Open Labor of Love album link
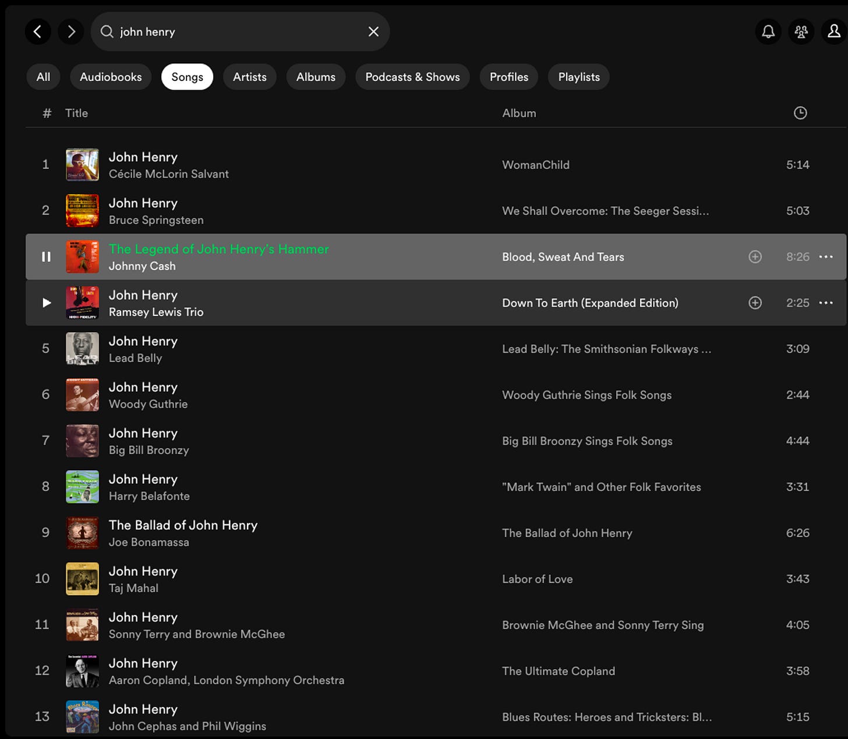This screenshot has width=848, height=739. [537, 578]
